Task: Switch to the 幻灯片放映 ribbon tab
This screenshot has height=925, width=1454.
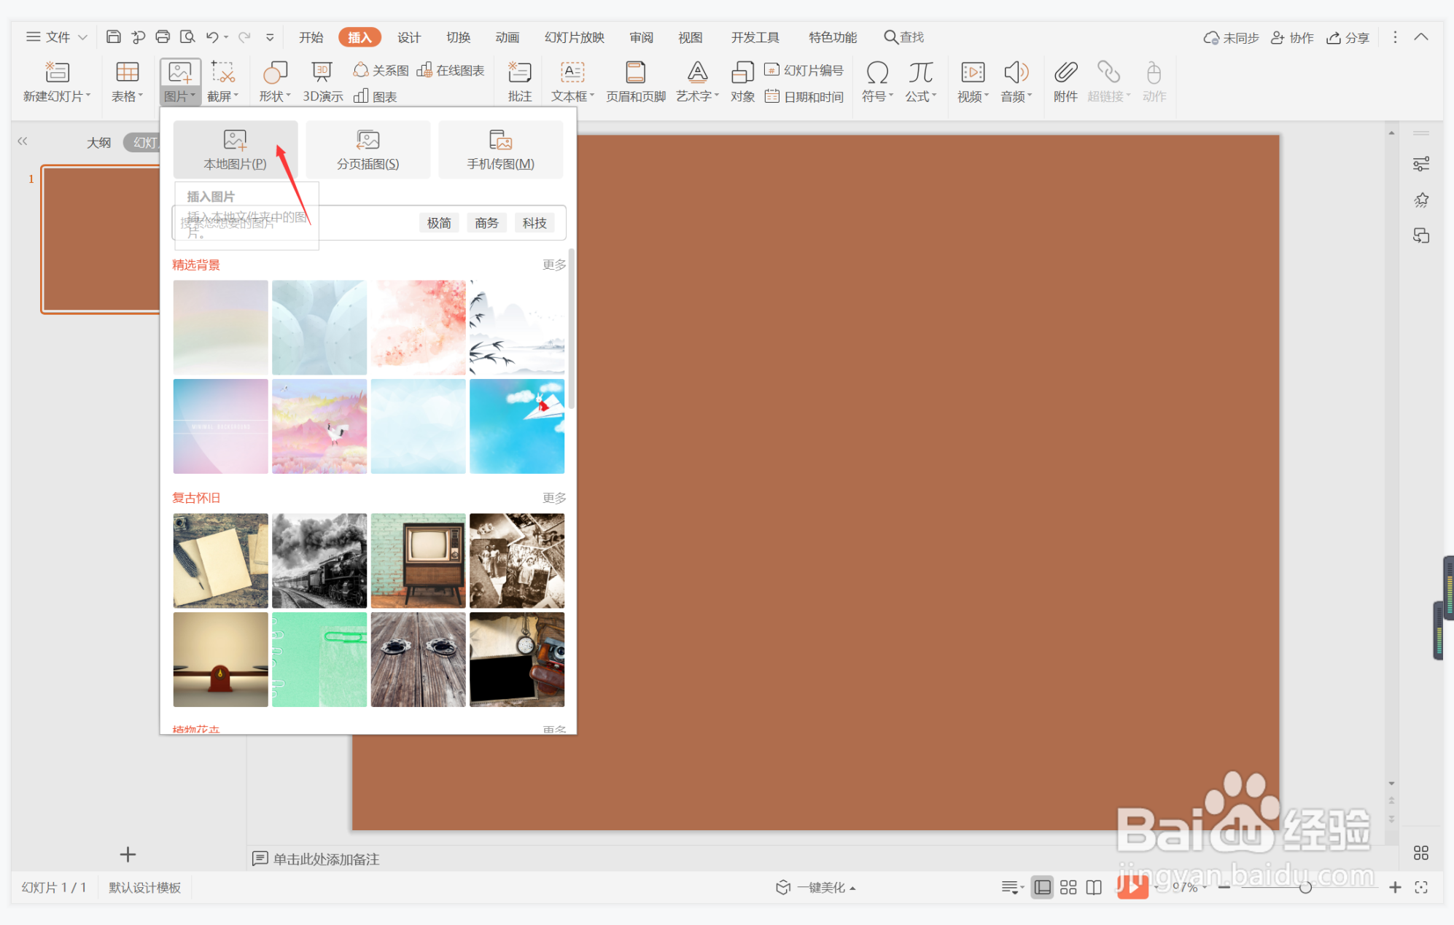Action: point(575,37)
